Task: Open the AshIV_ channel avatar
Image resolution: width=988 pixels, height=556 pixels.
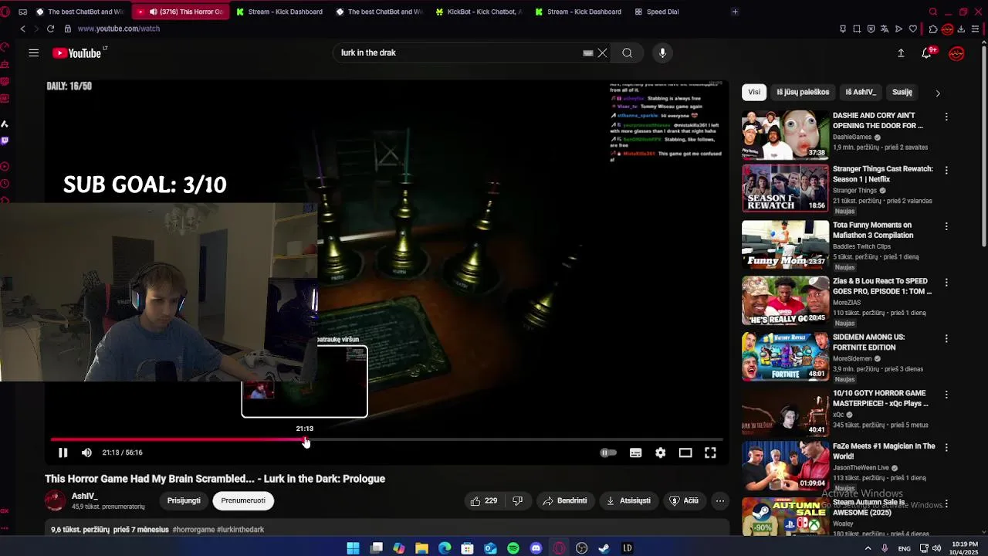Action: (x=55, y=500)
